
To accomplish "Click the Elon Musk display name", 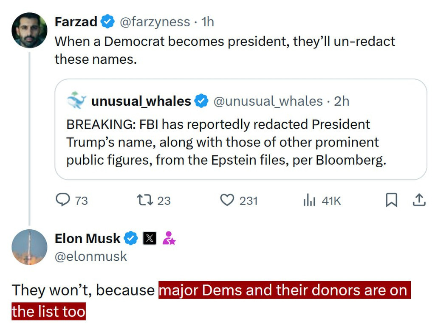I will (88, 239).
